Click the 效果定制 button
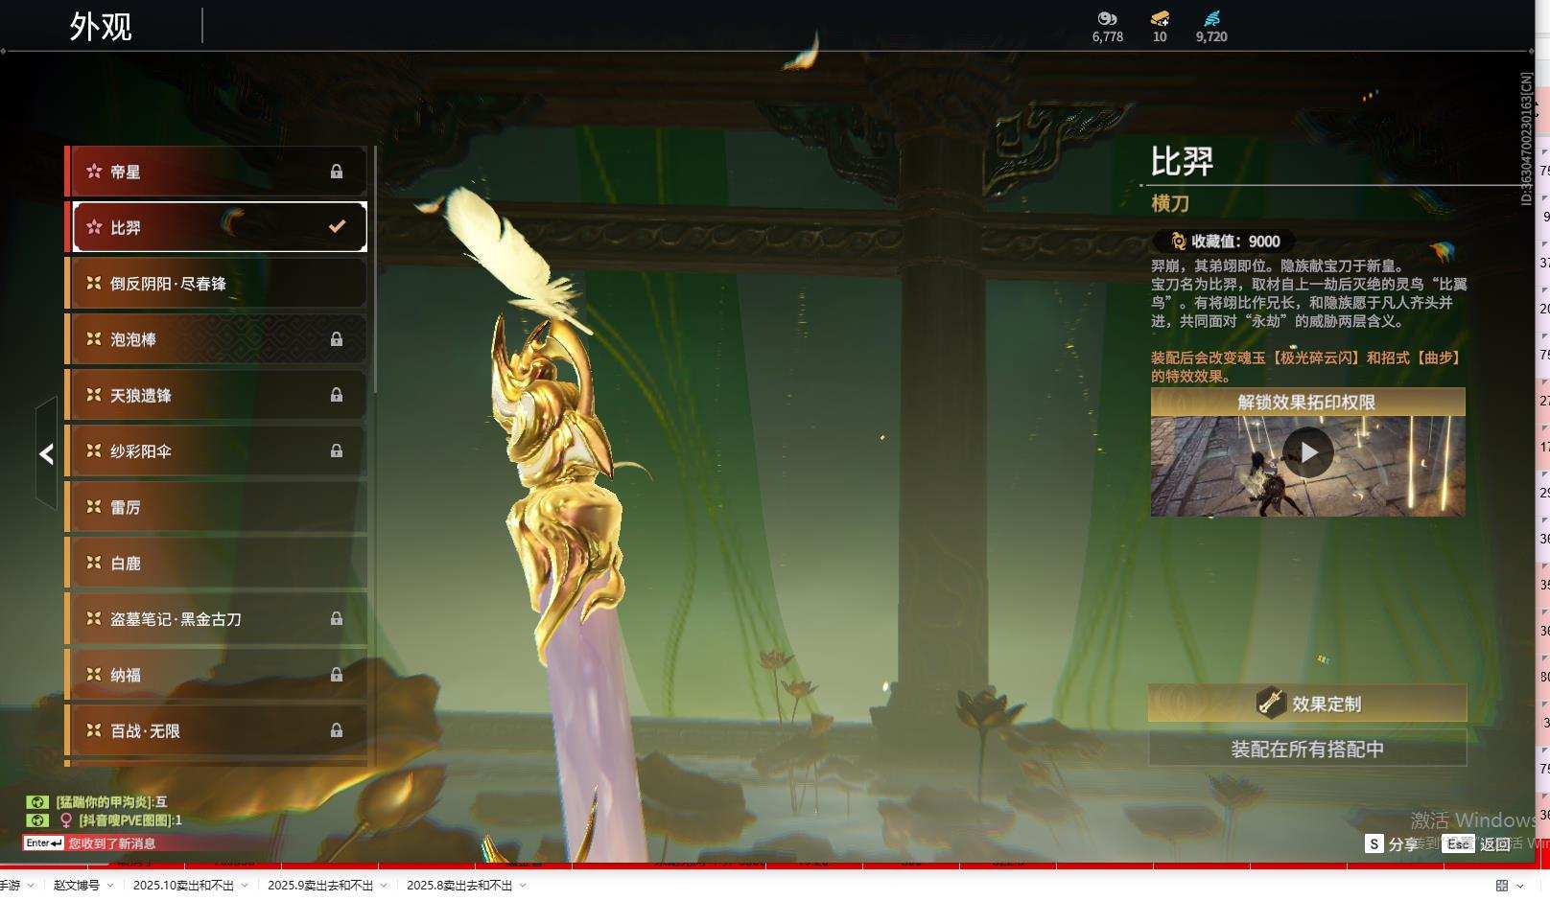Viewport: 1550px width, 900px height. (1307, 703)
